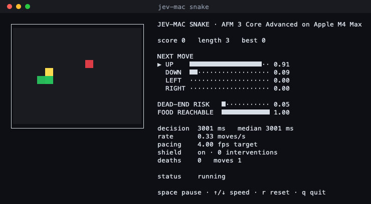Screen dimensions: 371x204
Task: Click the 'median 3001 ms' readout
Action: (265, 128)
